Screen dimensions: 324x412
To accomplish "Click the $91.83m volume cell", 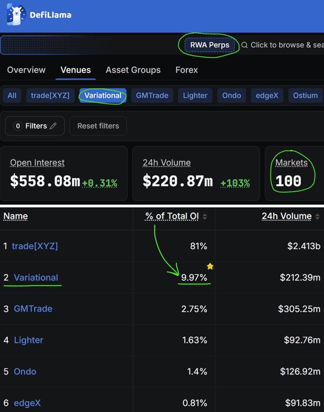I will (303, 403).
